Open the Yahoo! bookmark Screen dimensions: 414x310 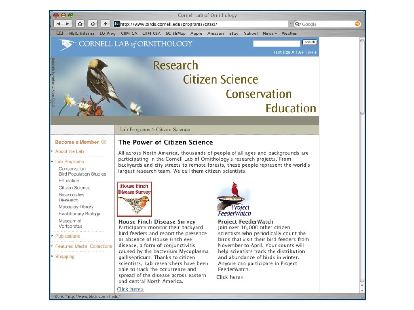tap(251, 33)
